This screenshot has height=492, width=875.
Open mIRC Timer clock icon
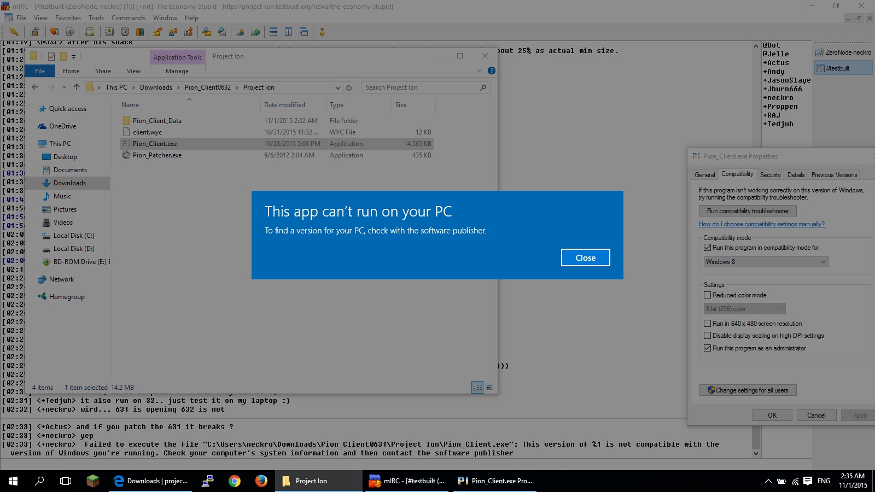[x=125, y=32]
